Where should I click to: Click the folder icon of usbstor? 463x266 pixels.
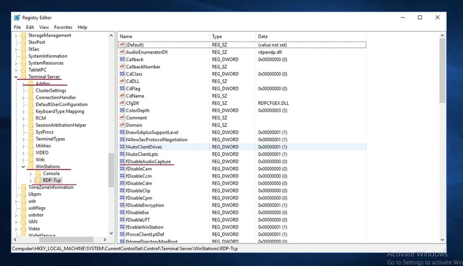[x=24, y=215]
